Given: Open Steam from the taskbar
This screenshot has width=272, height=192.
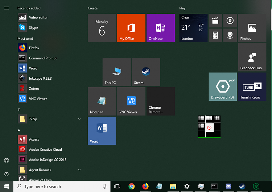Looking at the screenshot, I should pyautogui.click(x=242, y=187).
